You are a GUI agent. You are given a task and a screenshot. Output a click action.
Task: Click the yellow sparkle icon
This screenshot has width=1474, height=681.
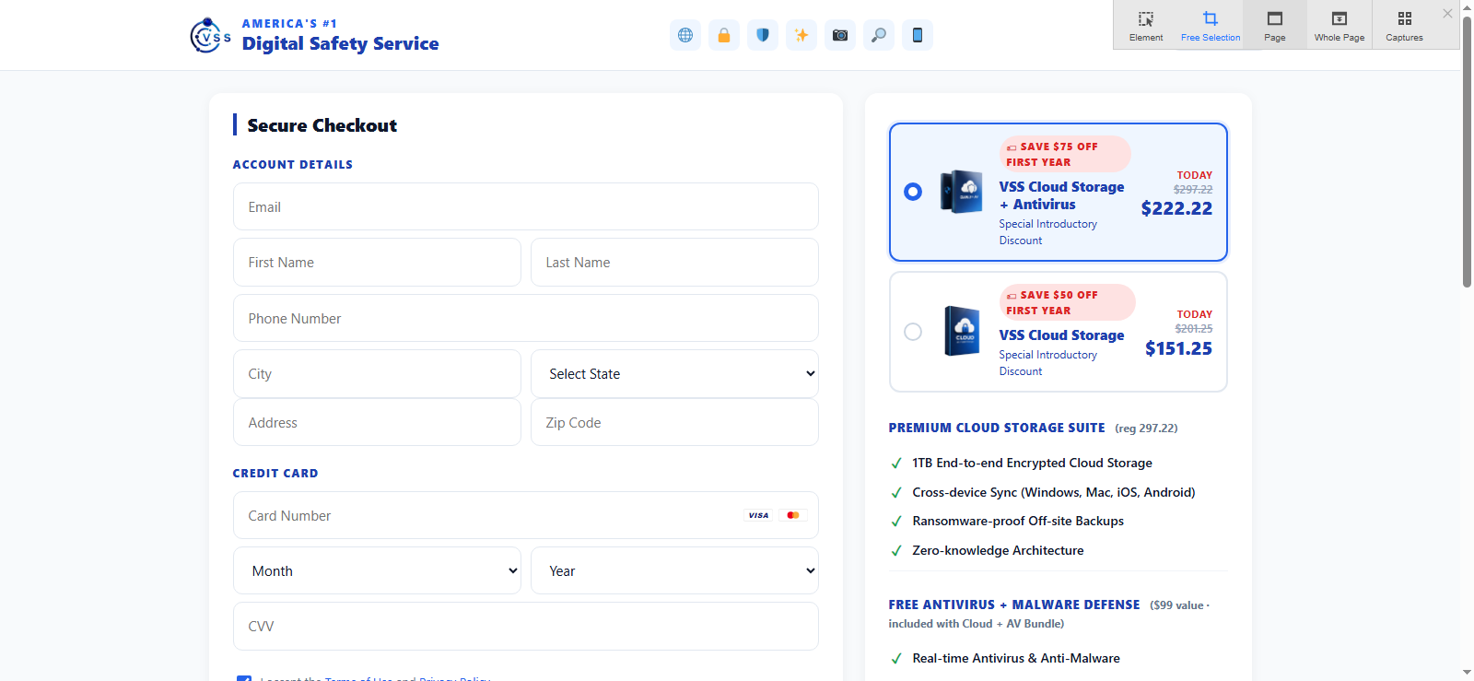[801, 35]
